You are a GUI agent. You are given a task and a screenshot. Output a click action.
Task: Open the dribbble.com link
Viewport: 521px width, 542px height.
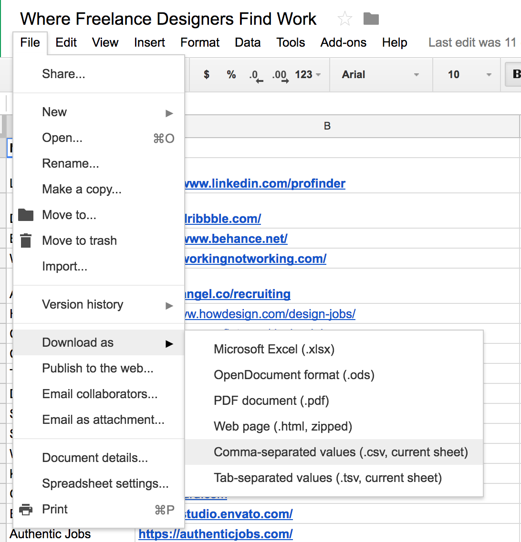pyautogui.click(x=223, y=219)
